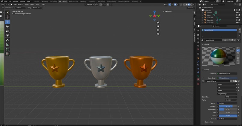The width and height of the screenshot is (242, 126).
Task: Toggle fake user shield for Metal_Metal
Action: click(230, 40)
